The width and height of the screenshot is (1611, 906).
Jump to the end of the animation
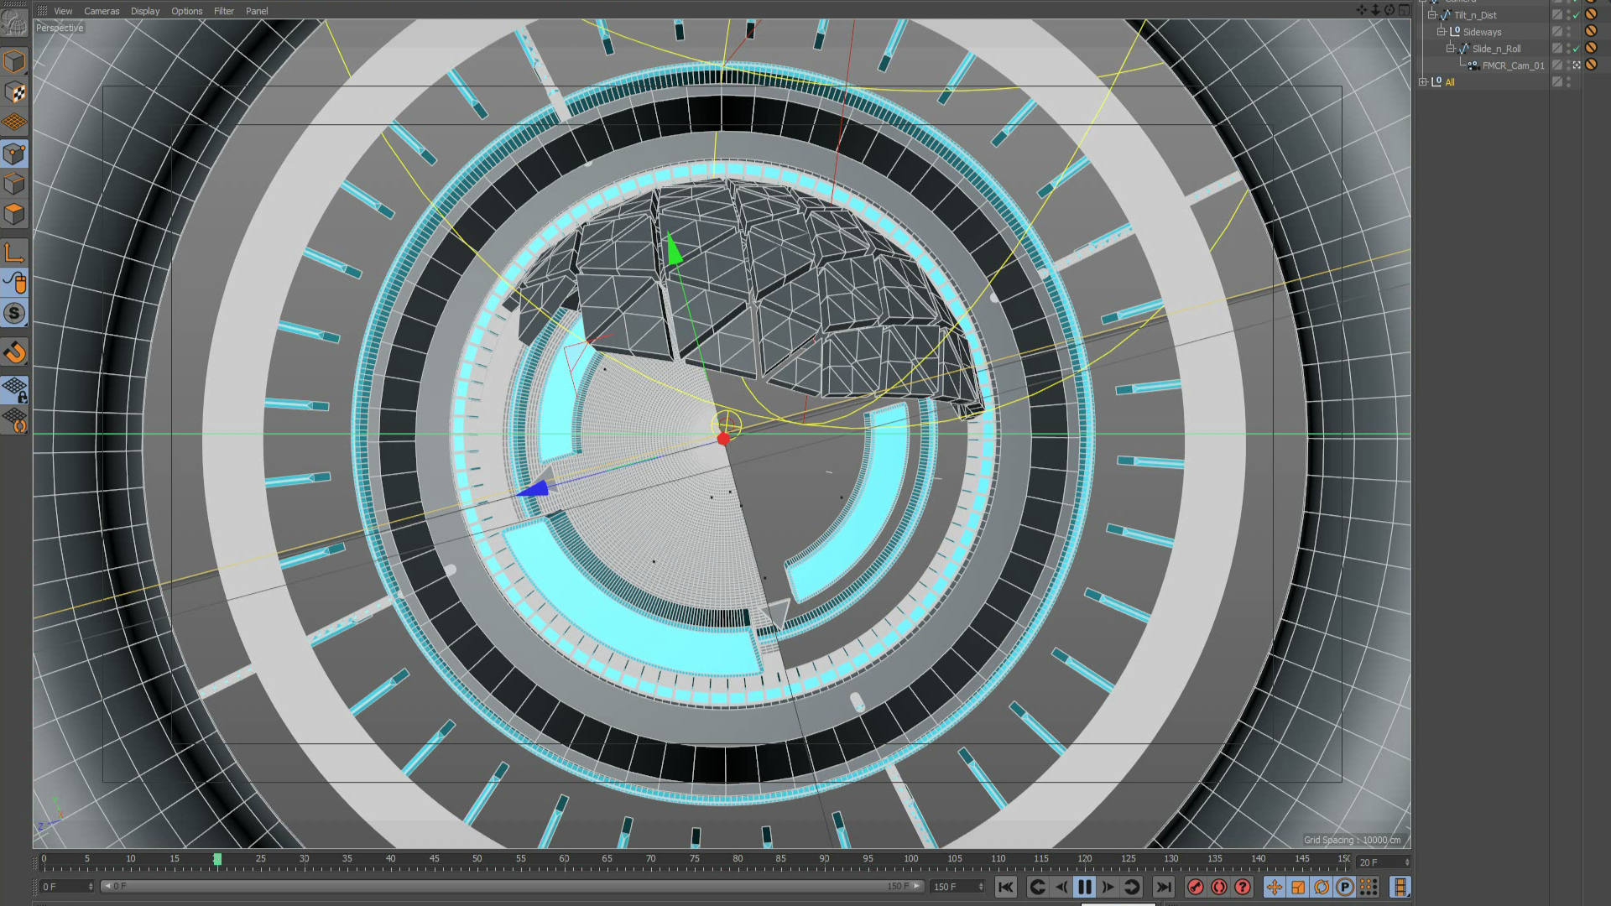tap(1163, 887)
